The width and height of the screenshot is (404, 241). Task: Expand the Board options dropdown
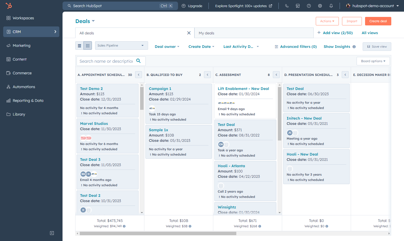373,61
